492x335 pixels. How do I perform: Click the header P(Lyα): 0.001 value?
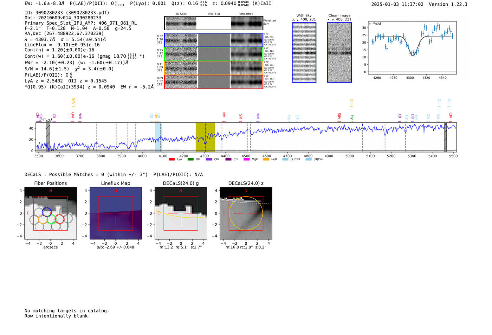coord(148,4)
